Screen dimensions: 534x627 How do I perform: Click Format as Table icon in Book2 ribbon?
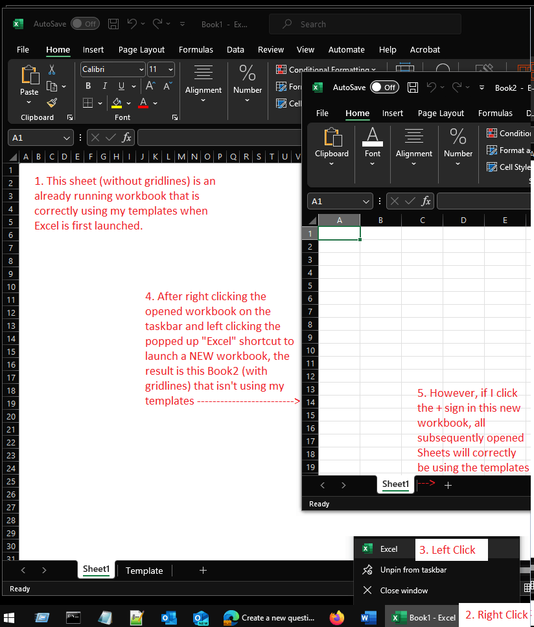pyautogui.click(x=492, y=150)
